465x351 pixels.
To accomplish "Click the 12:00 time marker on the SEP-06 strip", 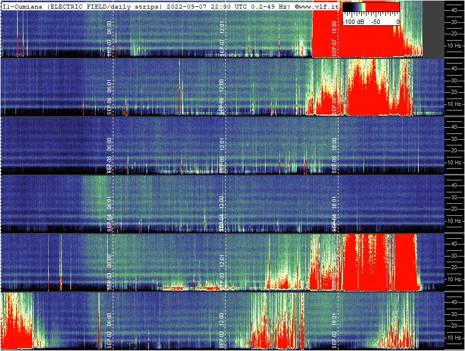I will click(222, 85).
